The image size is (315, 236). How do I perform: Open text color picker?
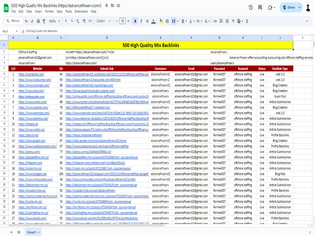[x=153, y=21]
